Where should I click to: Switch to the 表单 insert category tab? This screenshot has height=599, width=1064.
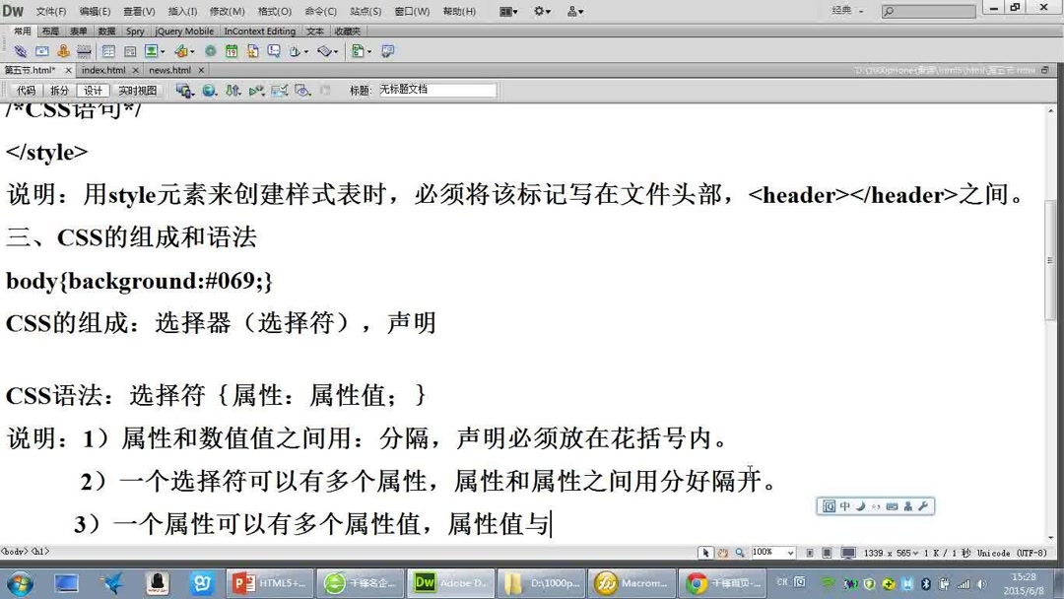point(78,31)
